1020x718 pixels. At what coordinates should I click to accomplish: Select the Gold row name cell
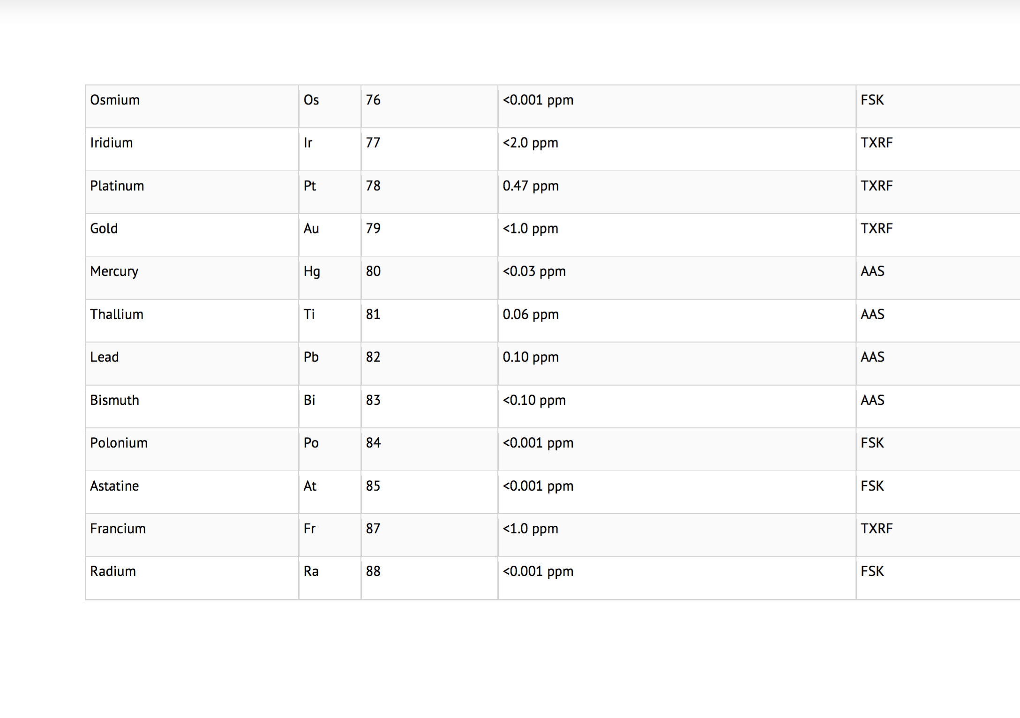(104, 229)
